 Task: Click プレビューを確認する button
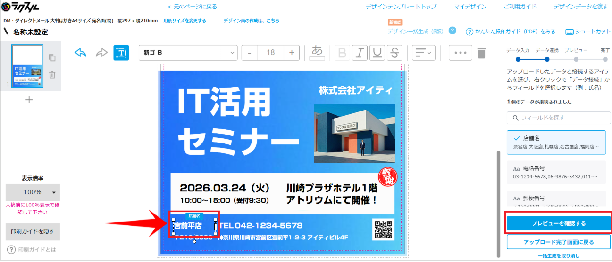tap(559, 223)
